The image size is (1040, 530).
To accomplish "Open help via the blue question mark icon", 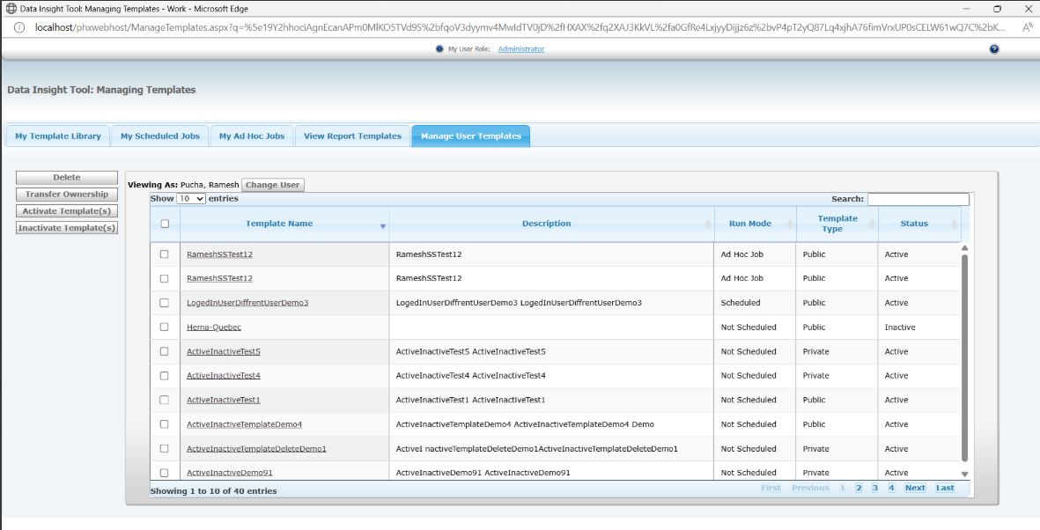I will 993,49.
